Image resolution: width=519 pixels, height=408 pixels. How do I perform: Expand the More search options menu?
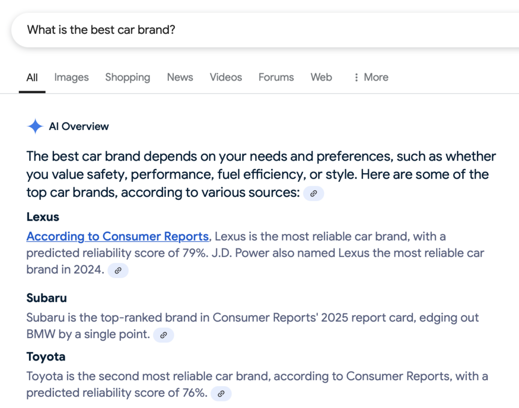(x=371, y=77)
